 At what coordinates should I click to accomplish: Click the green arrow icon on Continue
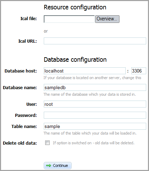[49, 165]
